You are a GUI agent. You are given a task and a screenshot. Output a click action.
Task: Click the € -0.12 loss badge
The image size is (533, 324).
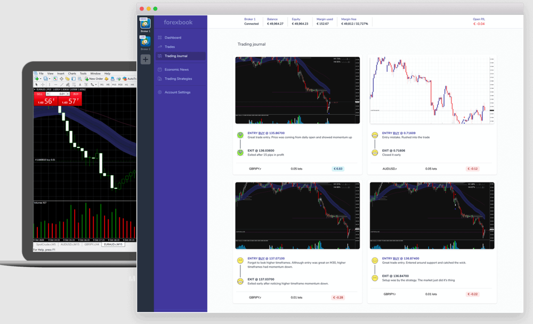[472, 169]
